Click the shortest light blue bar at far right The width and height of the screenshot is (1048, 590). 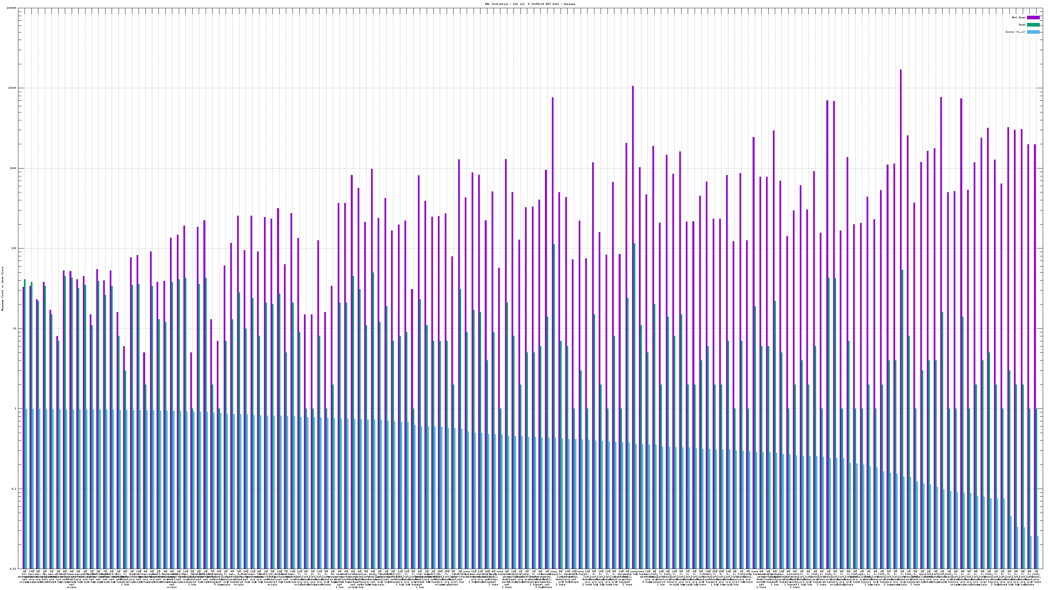tap(1038, 552)
